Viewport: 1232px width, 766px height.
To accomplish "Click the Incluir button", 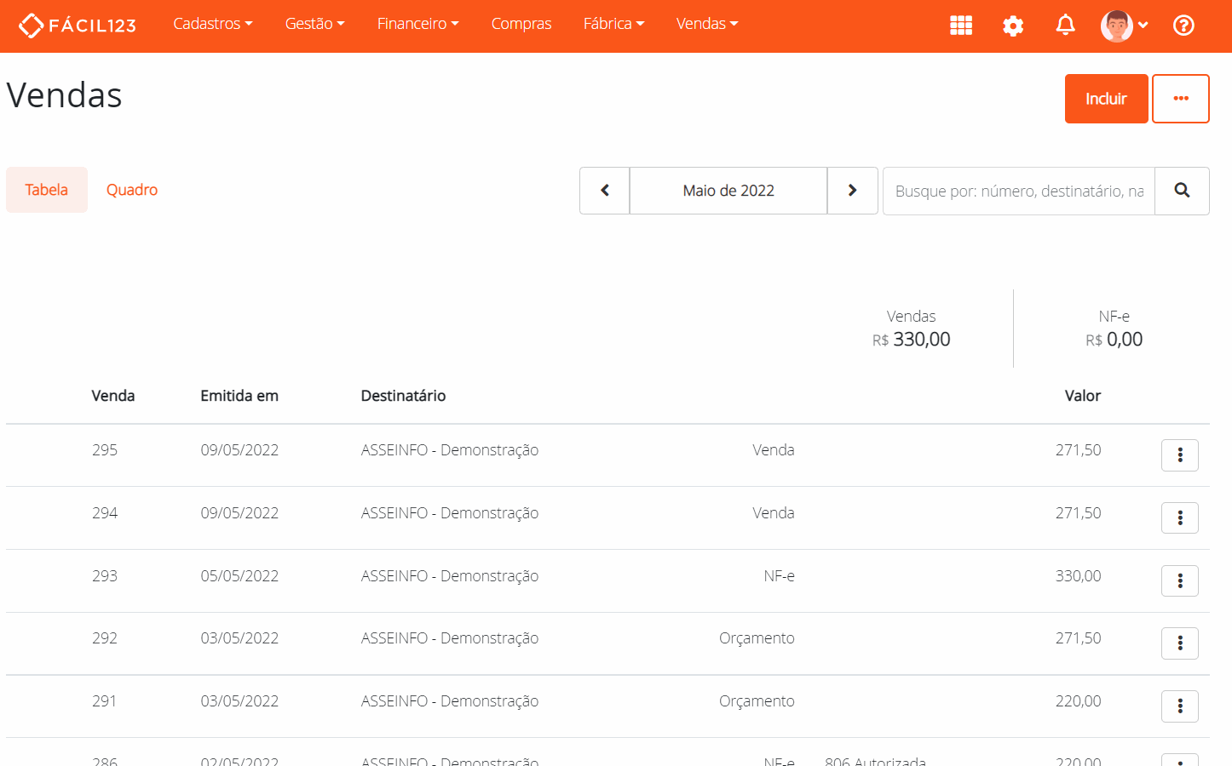I will 1106,99.
